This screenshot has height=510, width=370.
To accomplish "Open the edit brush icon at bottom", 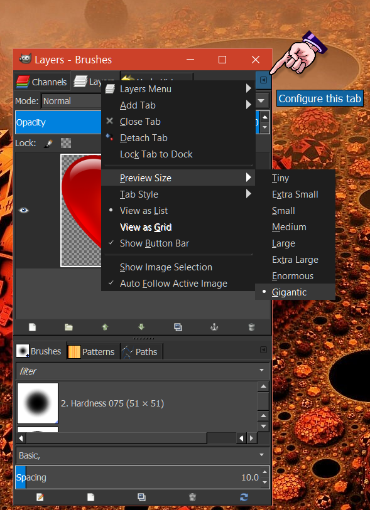I will click(40, 497).
